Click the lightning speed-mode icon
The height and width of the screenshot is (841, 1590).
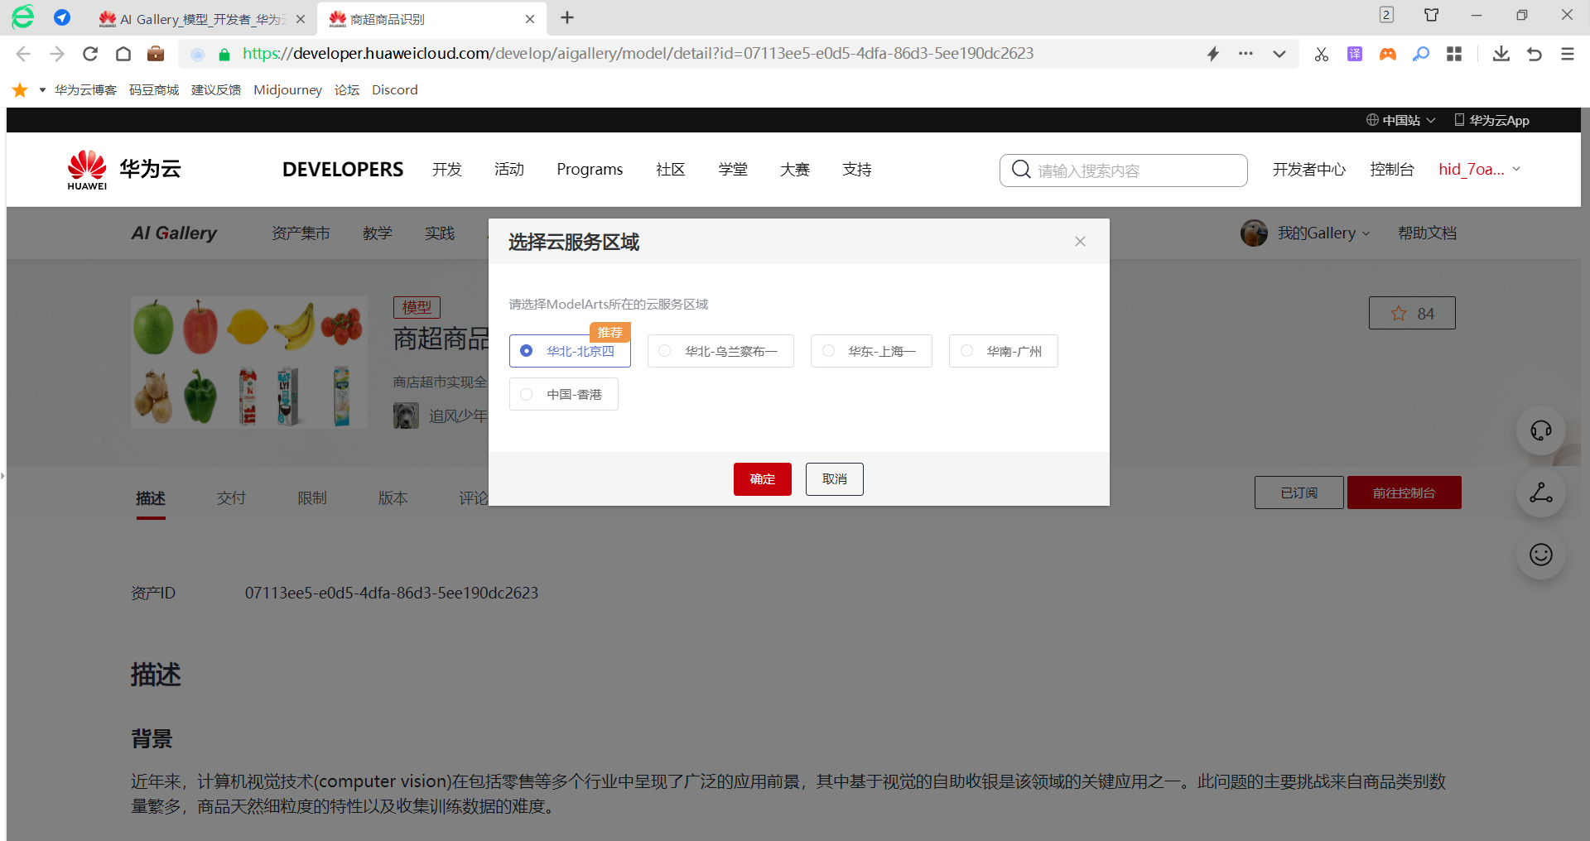[1213, 54]
